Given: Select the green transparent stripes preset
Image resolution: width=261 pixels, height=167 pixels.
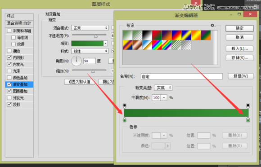Looking at the screenshot, I should tap(176, 45).
